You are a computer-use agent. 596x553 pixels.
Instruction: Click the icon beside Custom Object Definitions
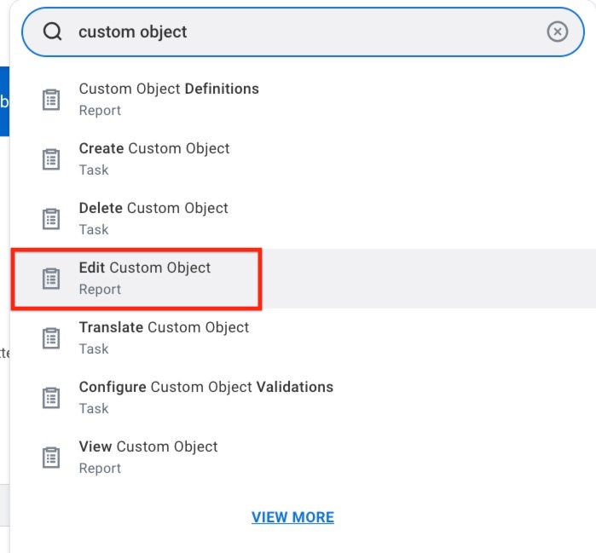coord(52,100)
